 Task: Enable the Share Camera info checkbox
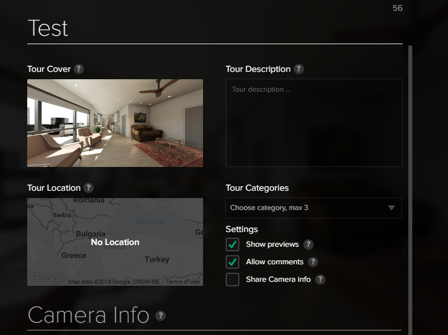click(233, 280)
